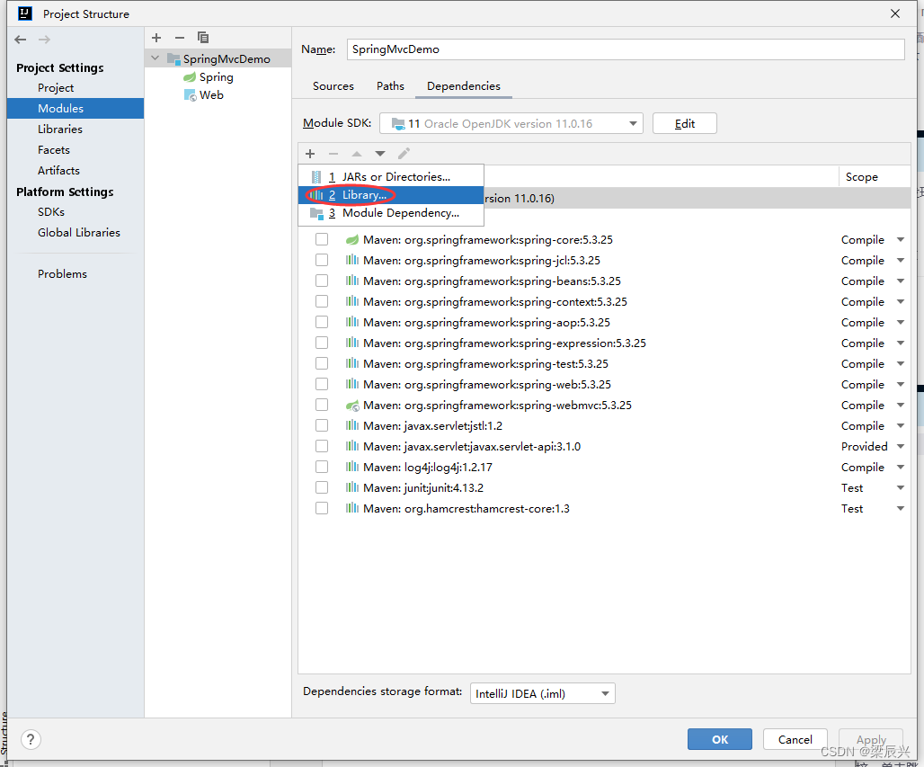Click the Web facet icon

(x=190, y=95)
